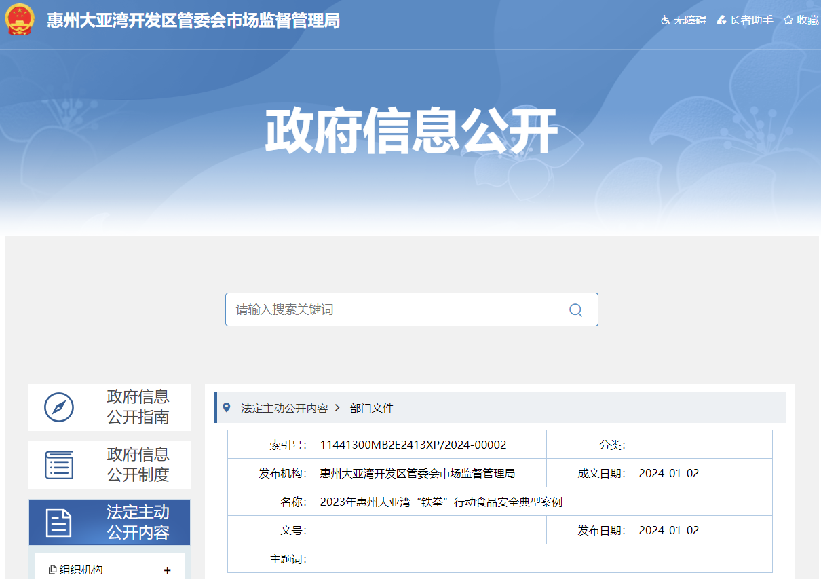The height and width of the screenshot is (579, 821).
Task: Click the 成文日期 label
Action: [x=602, y=474]
